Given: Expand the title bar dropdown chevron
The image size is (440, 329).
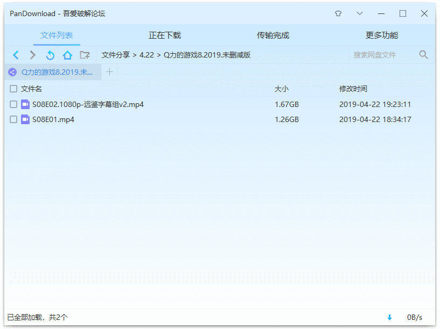Looking at the screenshot, I should pyautogui.click(x=359, y=13).
